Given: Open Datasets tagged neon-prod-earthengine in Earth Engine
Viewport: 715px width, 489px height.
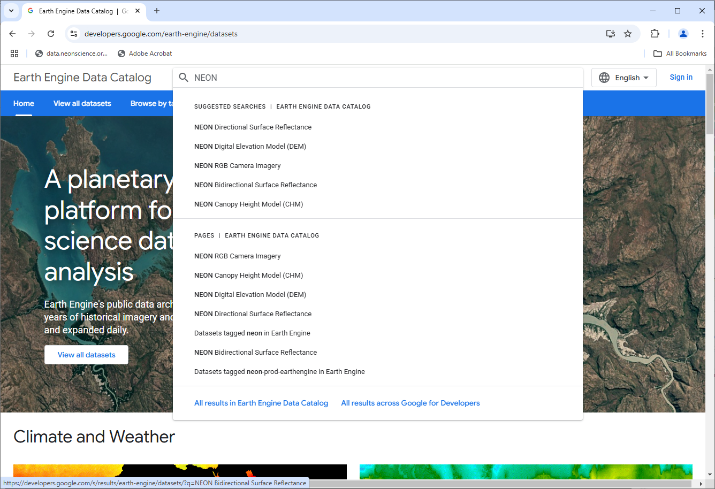Looking at the screenshot, I should pyautogui.click(x=279, y=372).
